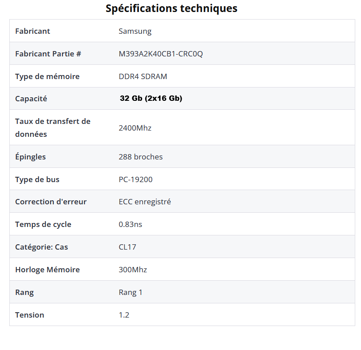Select the "Épingles" row label
The image size is (361, 350).
[30, 157]
